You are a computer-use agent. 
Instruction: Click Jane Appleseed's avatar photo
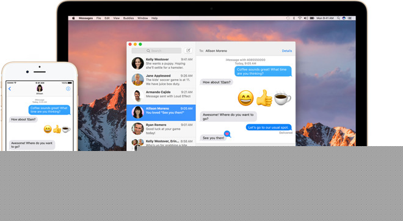(x=138, y=80)
